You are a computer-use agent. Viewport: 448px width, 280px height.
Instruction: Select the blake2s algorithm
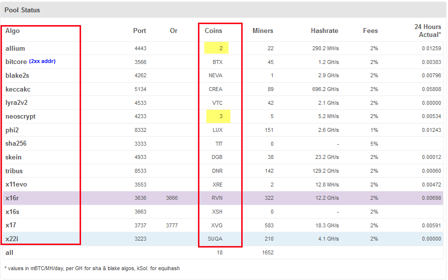click(18, 76)
